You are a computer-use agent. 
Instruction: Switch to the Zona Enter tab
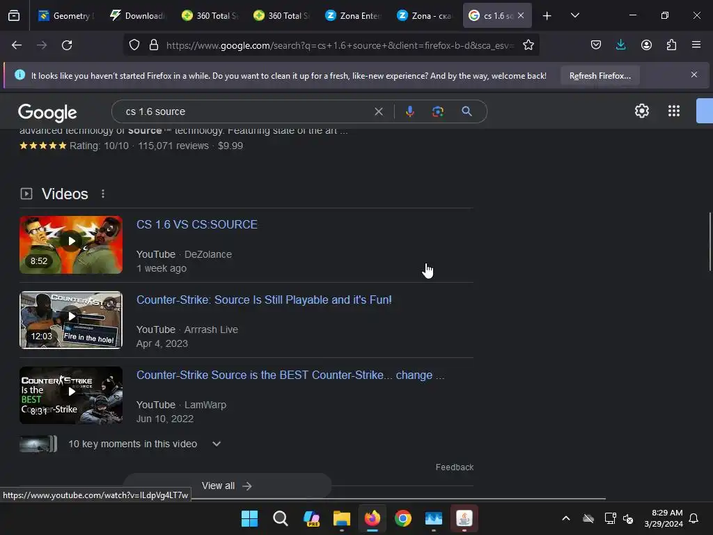click(354, 15)
